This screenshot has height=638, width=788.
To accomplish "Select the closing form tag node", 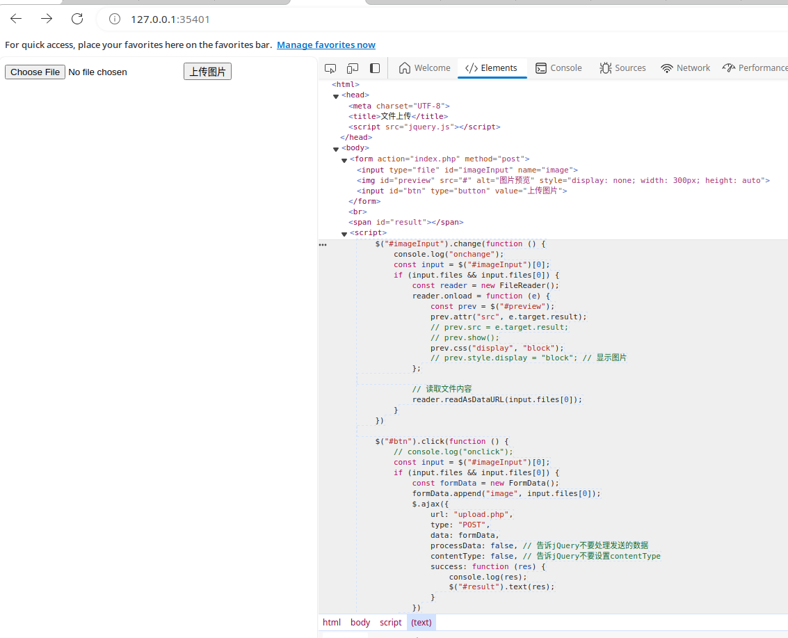I will [364, 201].
